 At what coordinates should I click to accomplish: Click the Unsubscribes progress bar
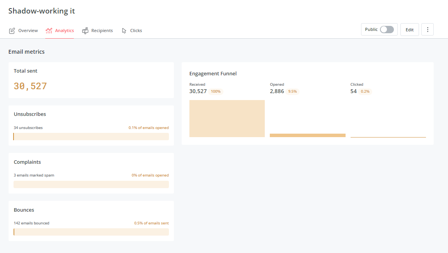[91, 136]
